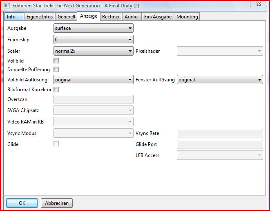
Task: Open the Scaler dropdown set to normal2x
Action: click(x=94, y=51)
